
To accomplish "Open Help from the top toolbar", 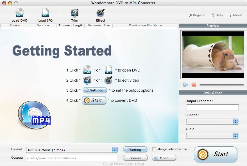I will [217, 15].
